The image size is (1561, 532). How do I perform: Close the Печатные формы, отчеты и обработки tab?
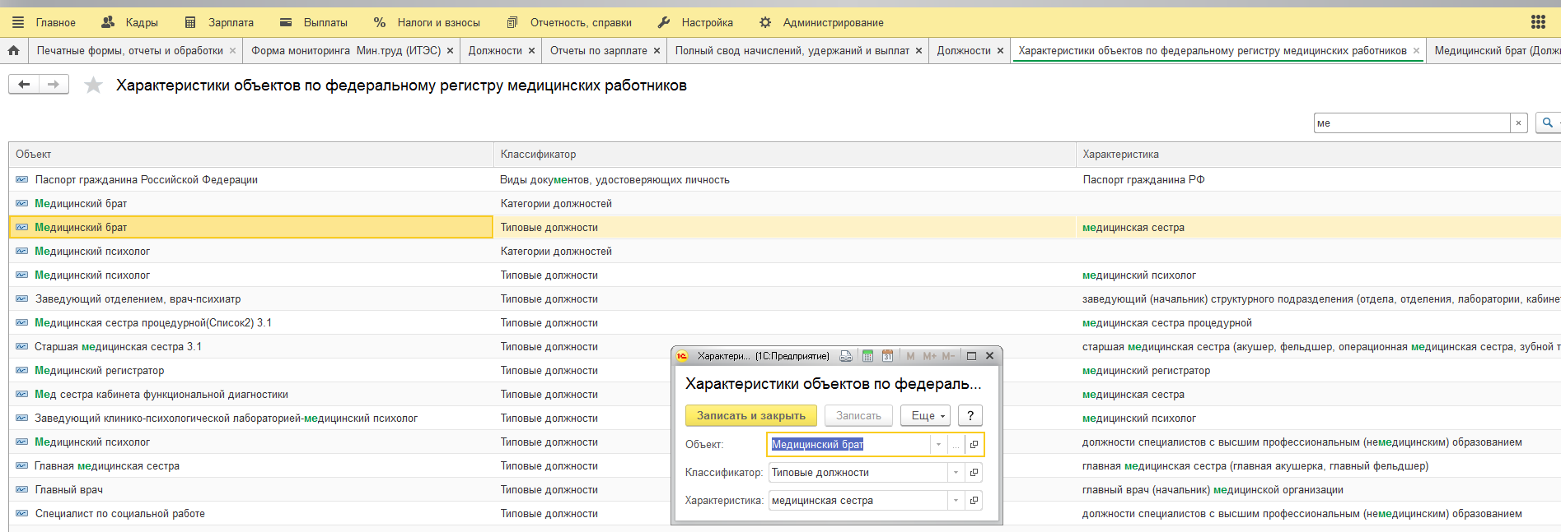click(x=232, y=51)
